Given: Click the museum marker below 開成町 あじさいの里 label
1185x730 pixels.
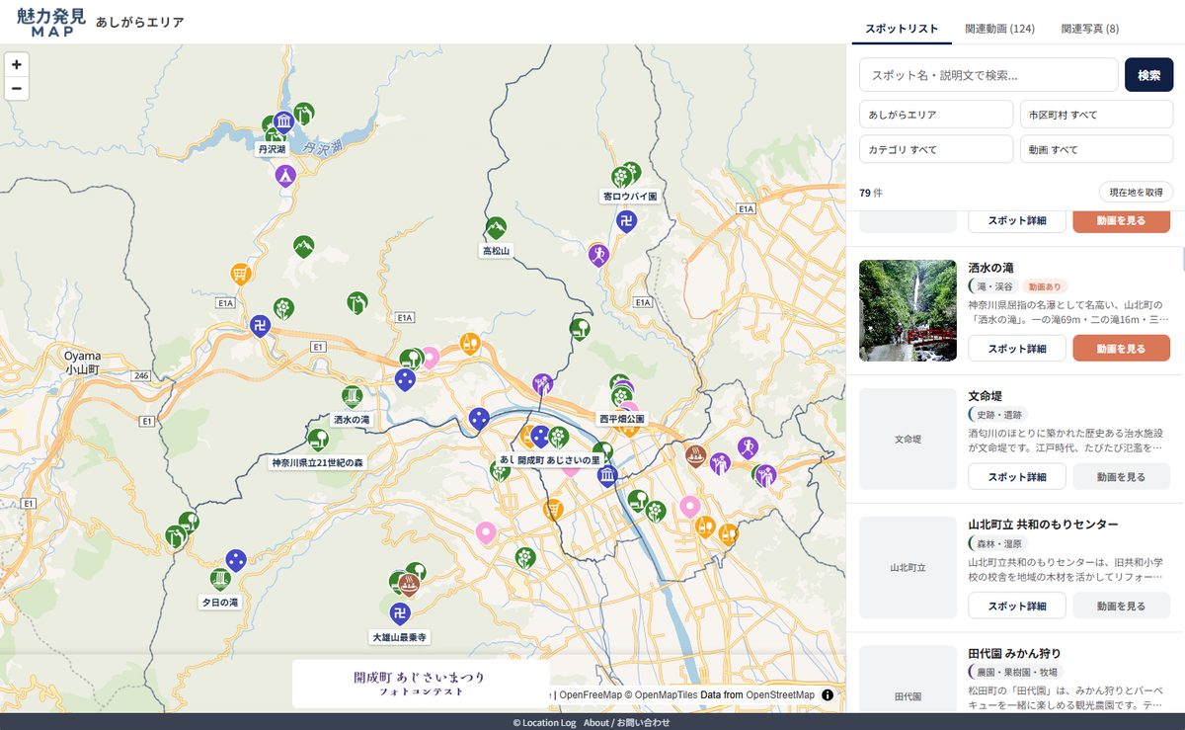Looking at the screenshot, I should (x=607, y=477).
